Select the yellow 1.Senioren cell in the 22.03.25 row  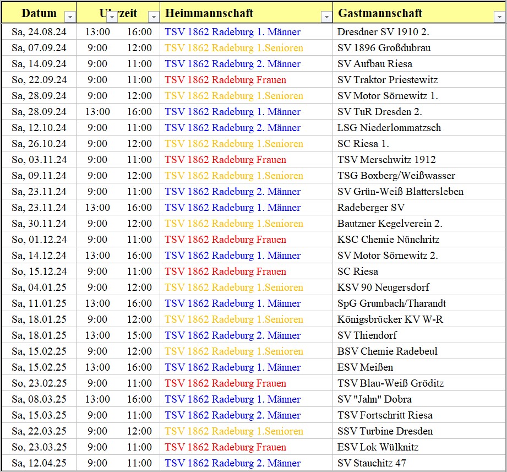pos(246,431)
